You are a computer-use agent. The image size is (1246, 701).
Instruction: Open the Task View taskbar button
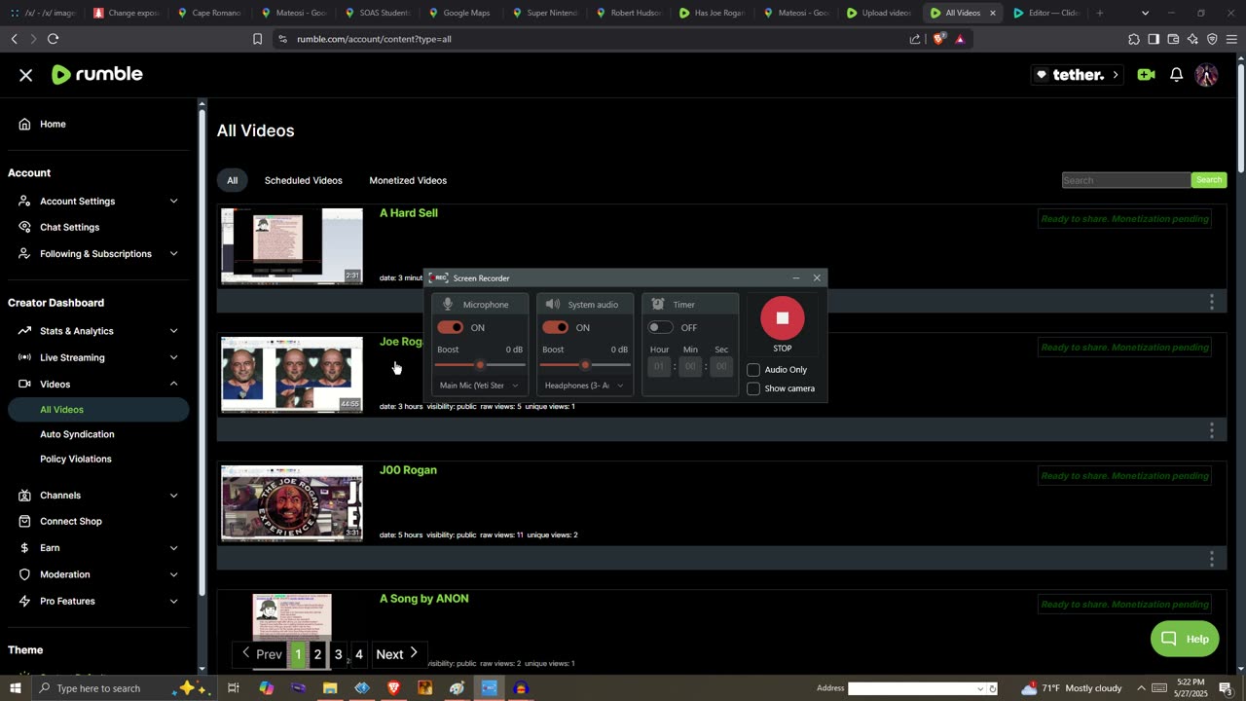coord(234,688)
